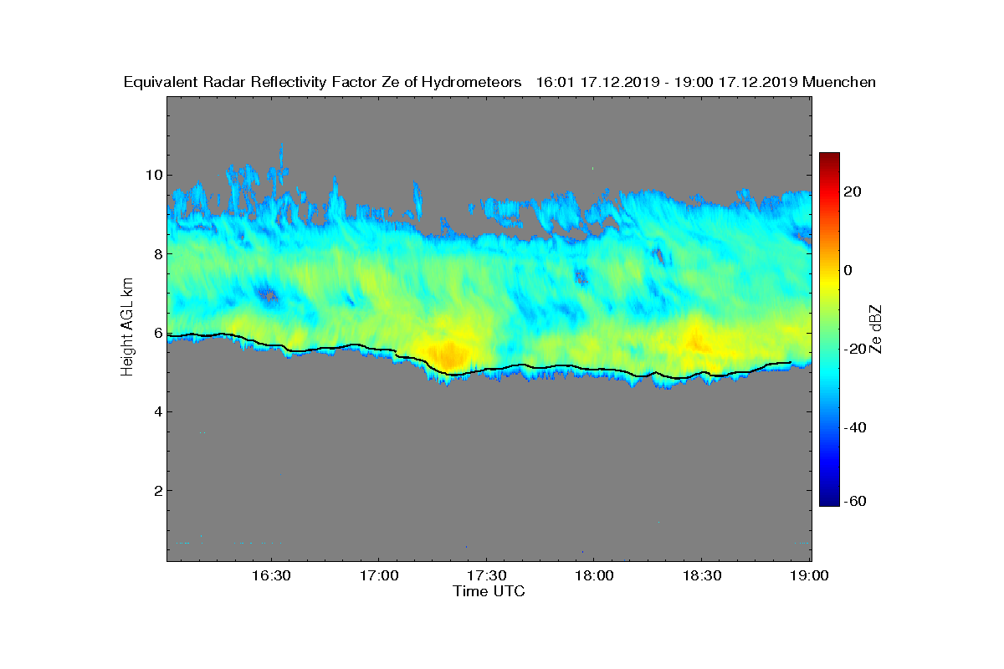Click the 2 km height tick label
1004x669 pixels.
click(157, 490)
